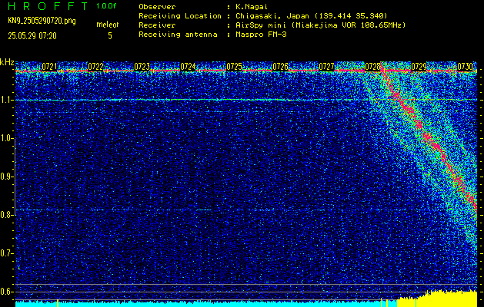Click the meteor count value 5
This screenshot has height=307, width=484.
(110, 36)
